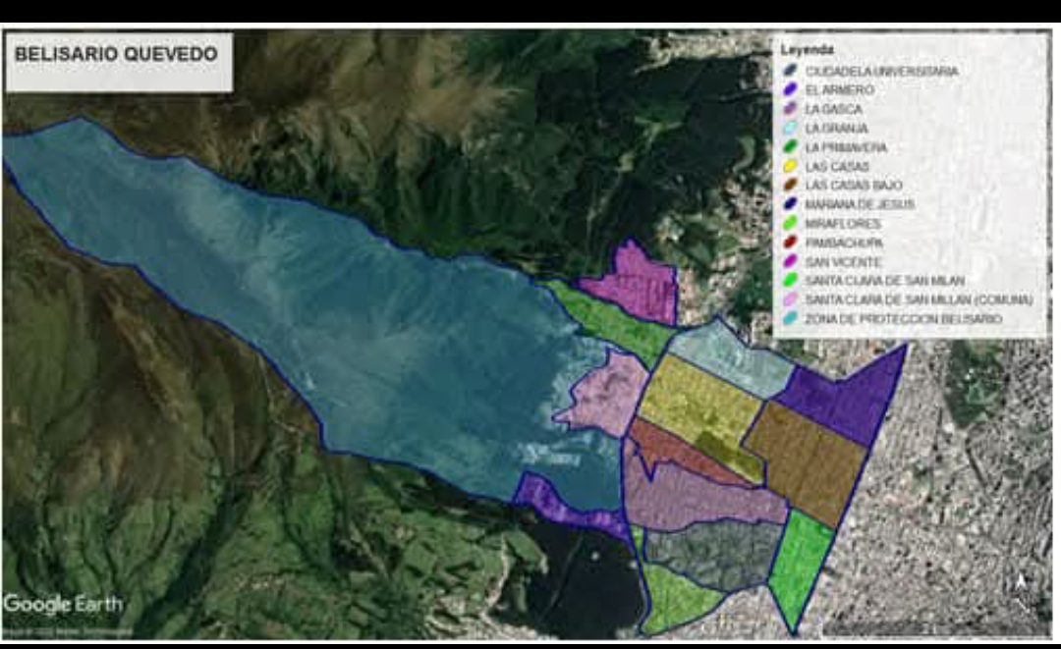1061x649 pixels.
Task: Click the San Vicente magenta legend marker
Action: (x=790, y=261)
